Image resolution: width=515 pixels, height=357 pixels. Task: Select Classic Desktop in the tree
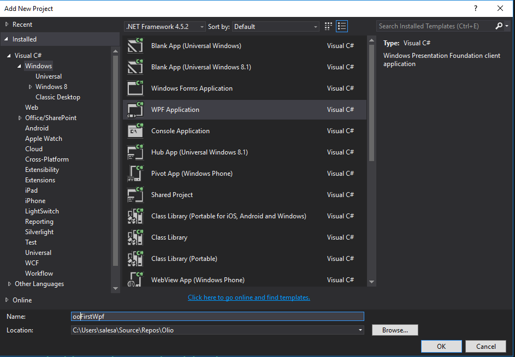point(57,97)
